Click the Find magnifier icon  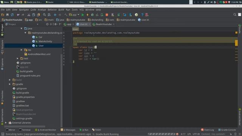tap(44, 15)
